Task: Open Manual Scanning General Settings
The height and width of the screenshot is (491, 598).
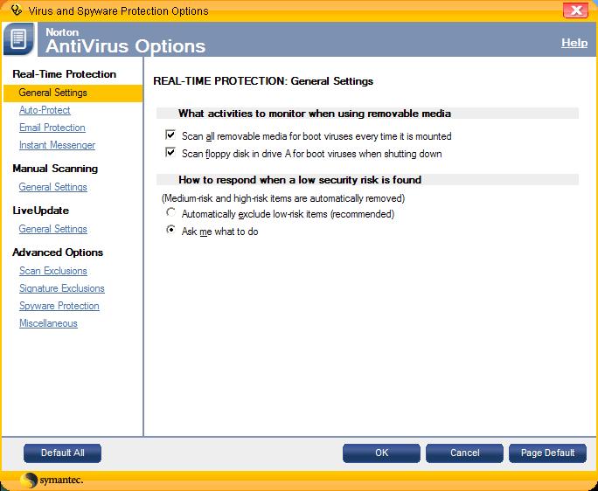Action: tap(53, 187)
